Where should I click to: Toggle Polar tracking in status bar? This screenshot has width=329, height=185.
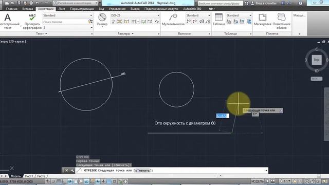click(x=70, y=181)
